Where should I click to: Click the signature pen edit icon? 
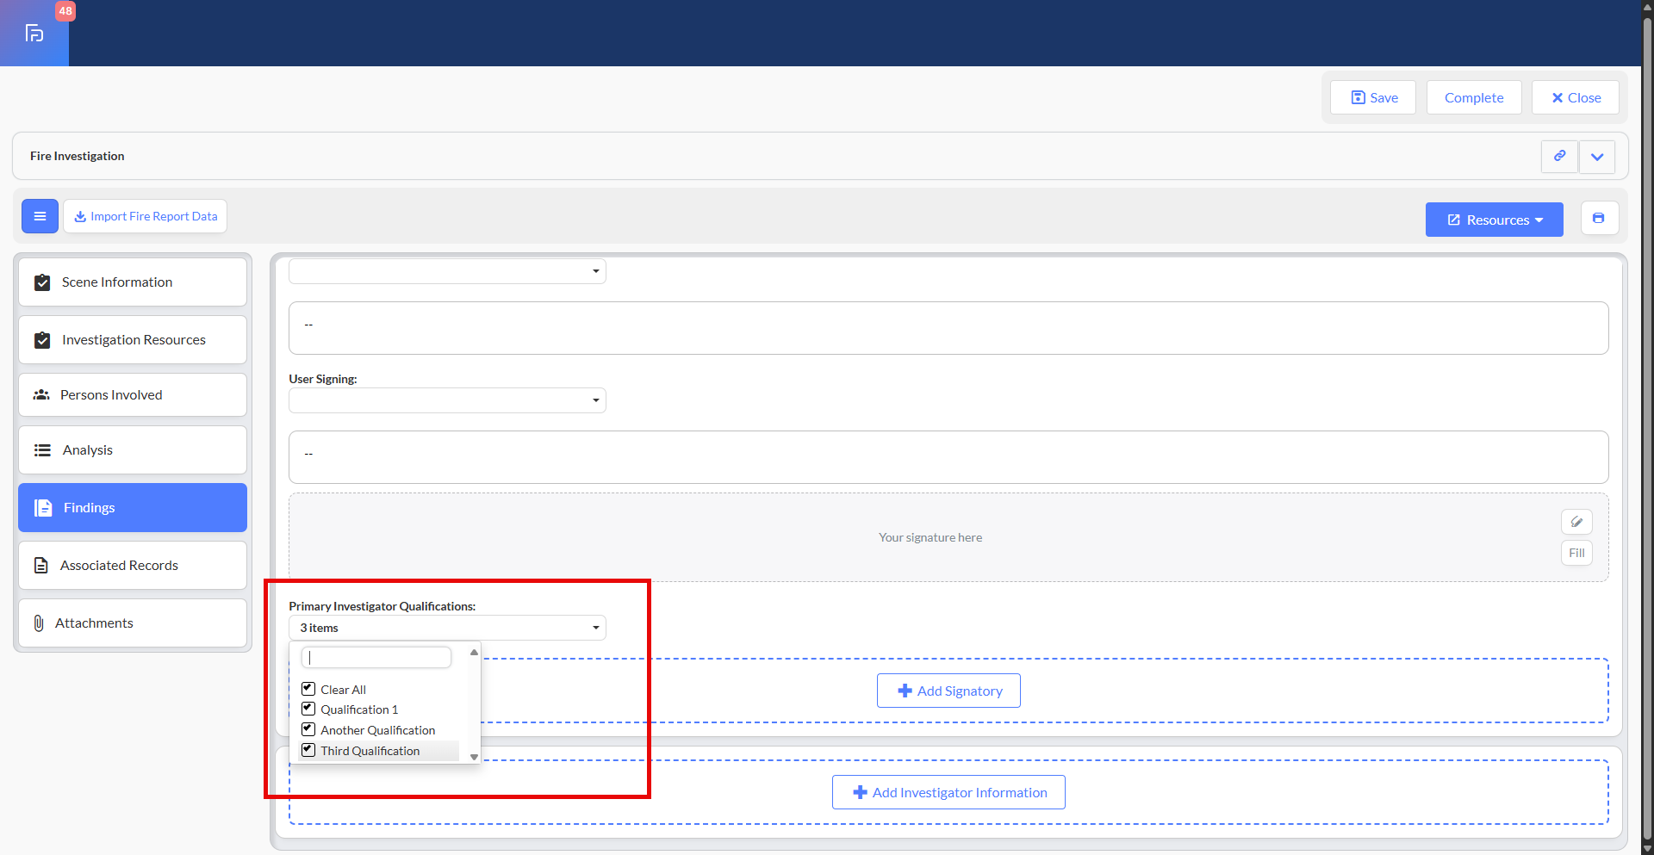tap(1576, 522)
